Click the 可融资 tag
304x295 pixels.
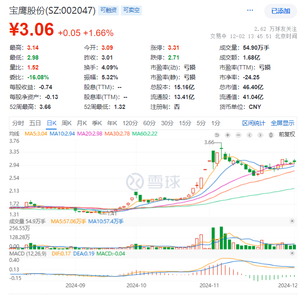click(x=108, y=10)
